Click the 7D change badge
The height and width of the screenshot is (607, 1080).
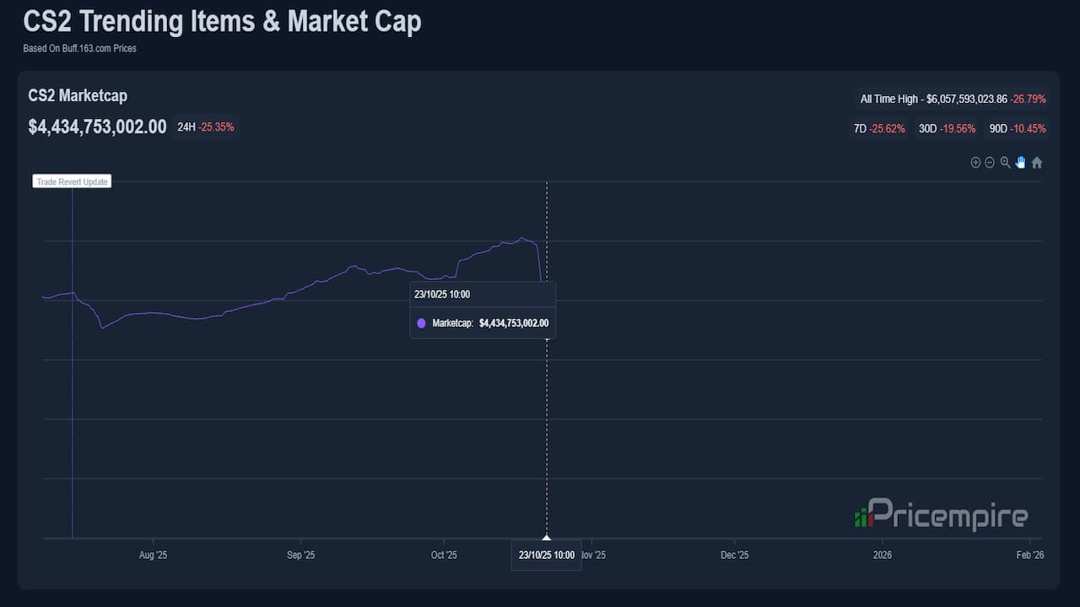(879, 129)
